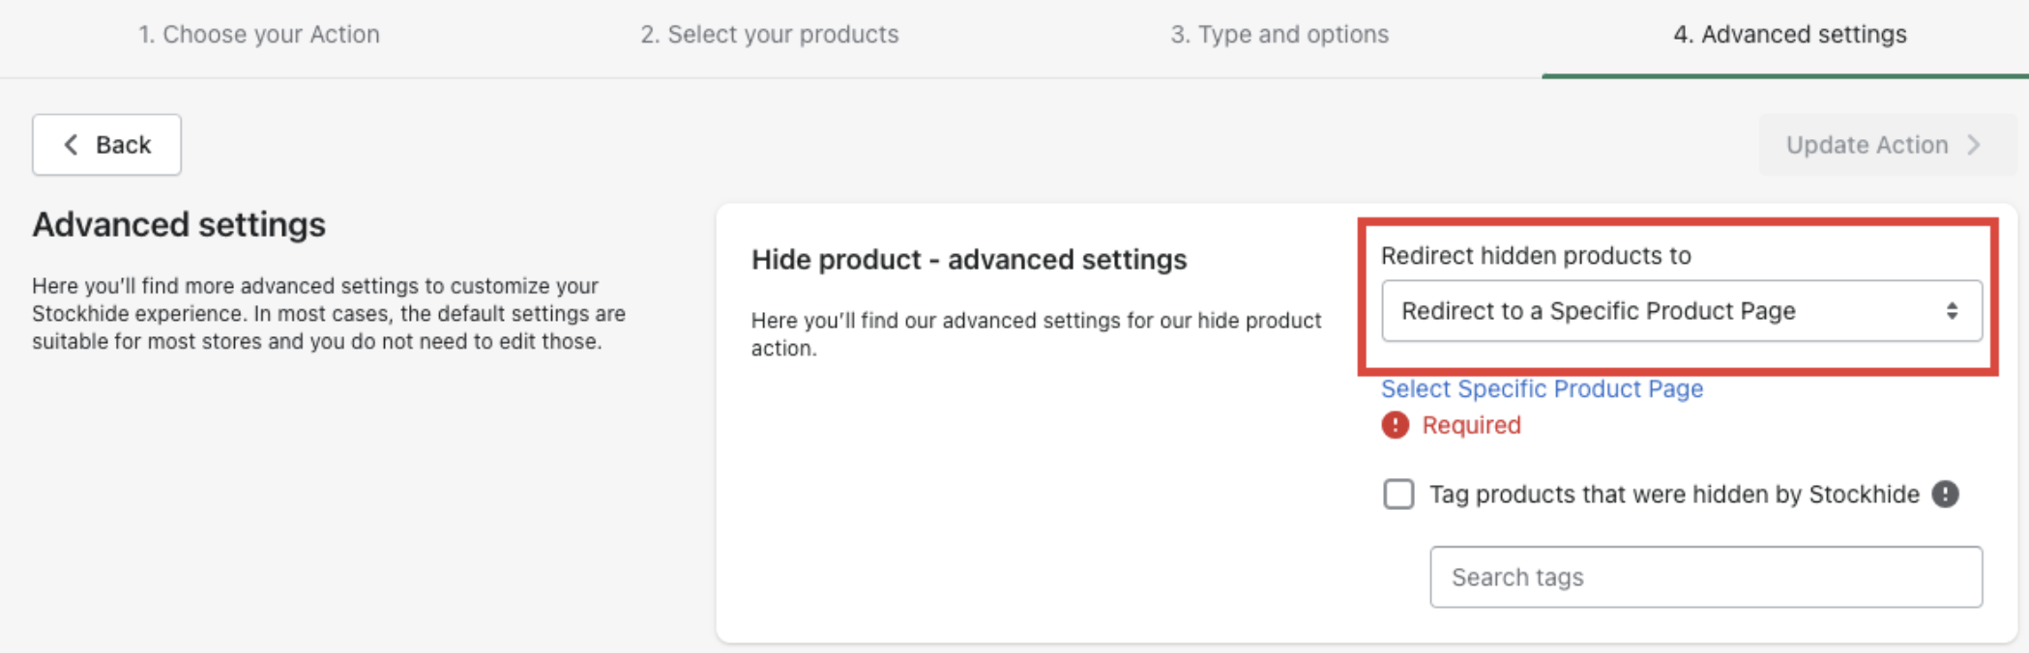This screenshot has width=2029, height=653.
Task: Click the left chevron icon on Back
Action: pyautogui.click(x=71, y=145)
